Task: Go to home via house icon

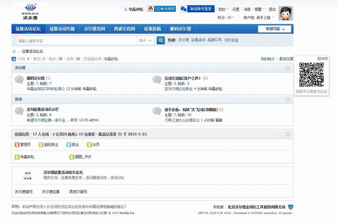Action: pyautogui.click(x=14, y=51)
